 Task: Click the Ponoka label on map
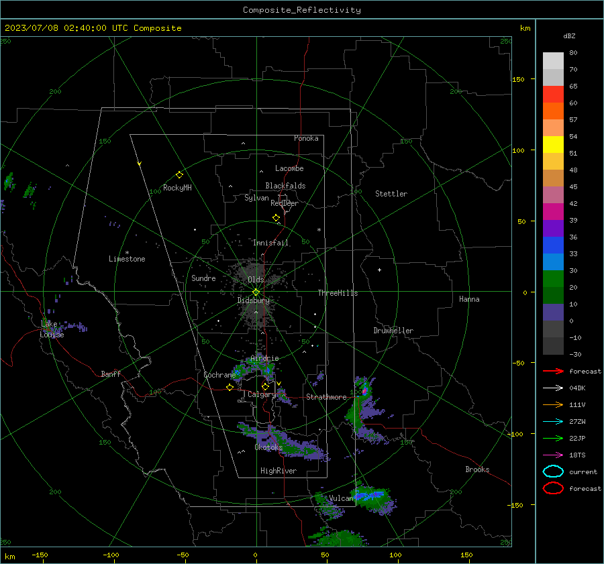[306, 138]
